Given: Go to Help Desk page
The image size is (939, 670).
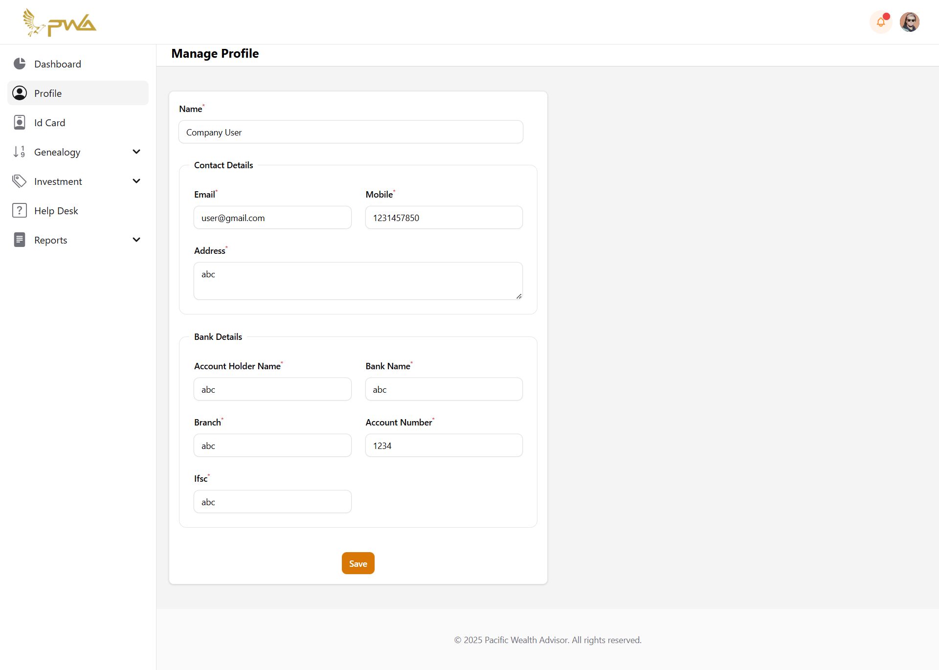Looking at the screenshot, I should tap(56, 211).
